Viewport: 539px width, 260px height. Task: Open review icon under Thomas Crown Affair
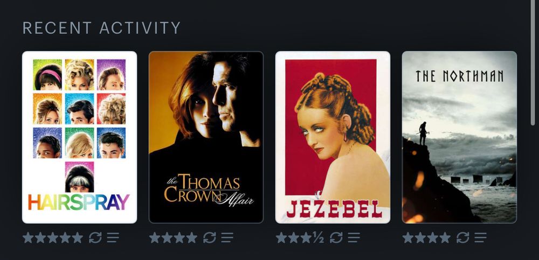click(227, 237)
